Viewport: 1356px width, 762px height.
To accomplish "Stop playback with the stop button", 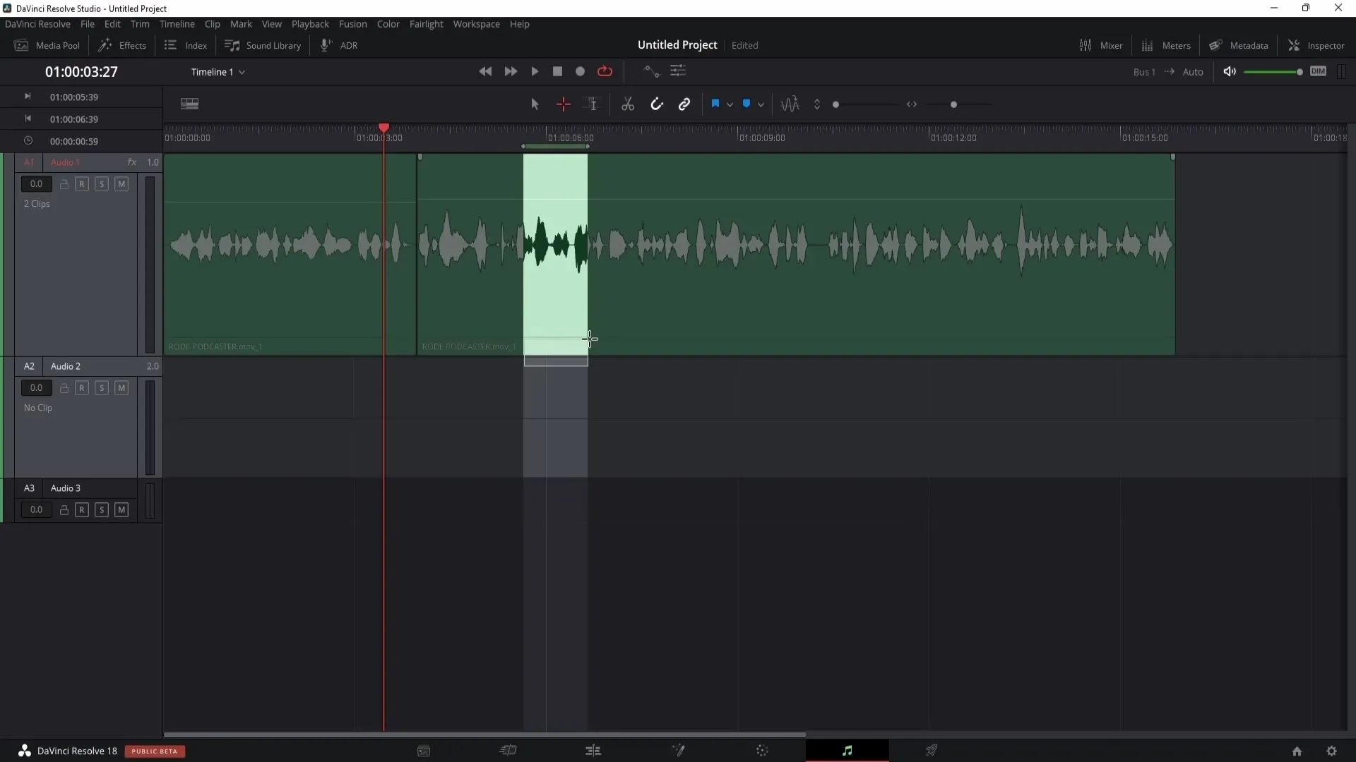I will click(x=557, y=71).
